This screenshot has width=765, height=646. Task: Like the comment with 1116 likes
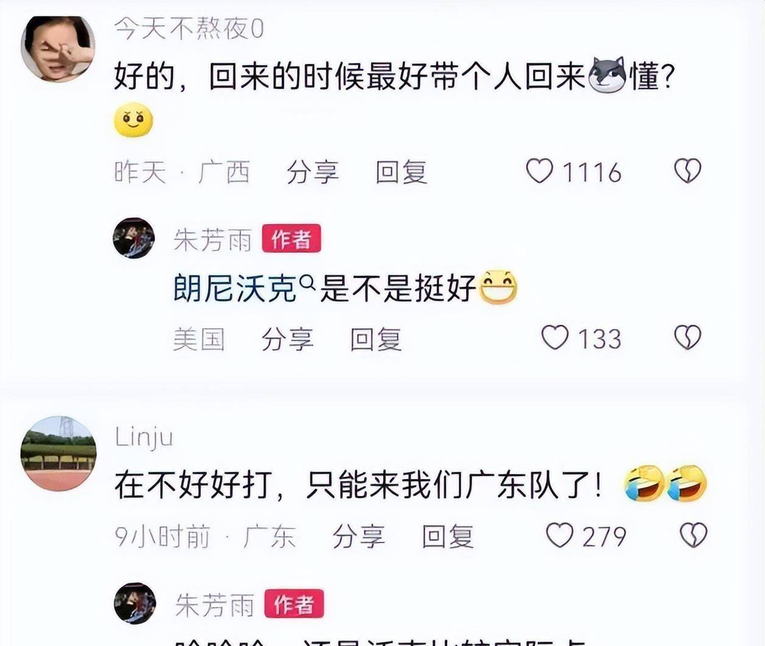(x=540, y=171)
